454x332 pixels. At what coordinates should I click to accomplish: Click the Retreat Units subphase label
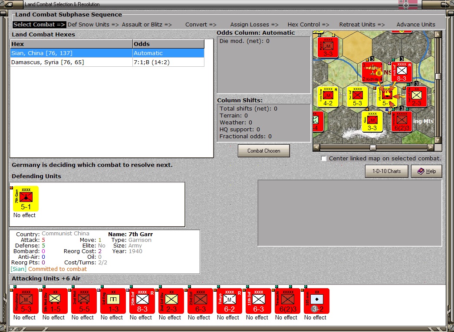(362, 25)
